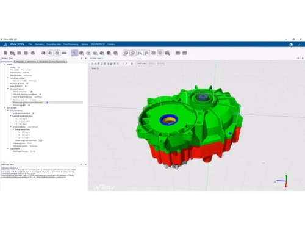The width and height of the screenshot is (305, 229).
Task: Switch to the Post-Processing tab in Project Tree
Action: click(x=59, y=62)
